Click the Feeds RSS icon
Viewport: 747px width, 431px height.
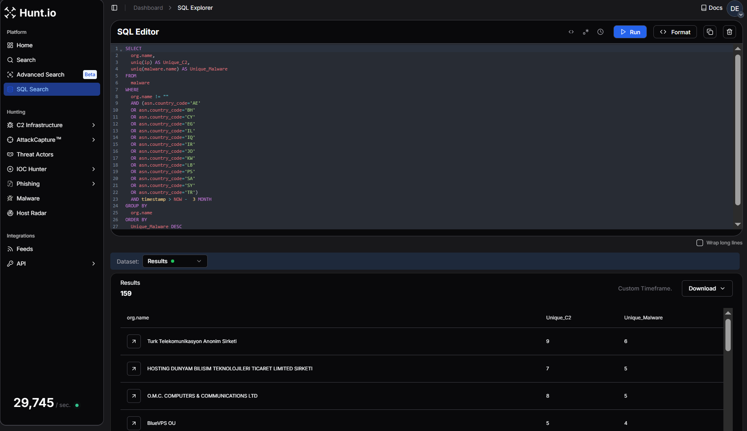10,249
